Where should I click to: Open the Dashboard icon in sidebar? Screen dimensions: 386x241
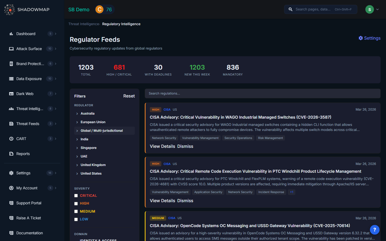(x=11, y=34)
